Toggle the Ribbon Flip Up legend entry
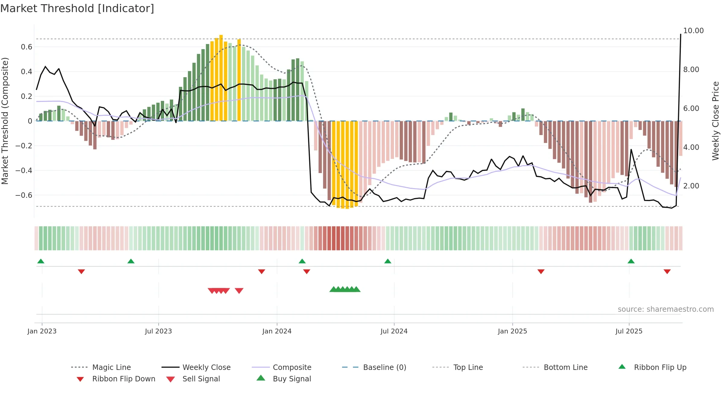This screenshot has width=724, height=407. point(652,367)
